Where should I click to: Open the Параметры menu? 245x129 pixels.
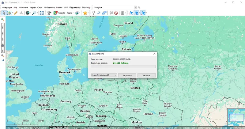[x=75, y=7]
